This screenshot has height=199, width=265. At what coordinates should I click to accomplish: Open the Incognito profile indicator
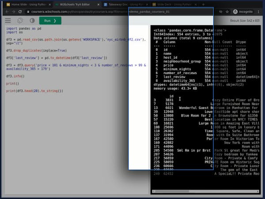(243, 11)
